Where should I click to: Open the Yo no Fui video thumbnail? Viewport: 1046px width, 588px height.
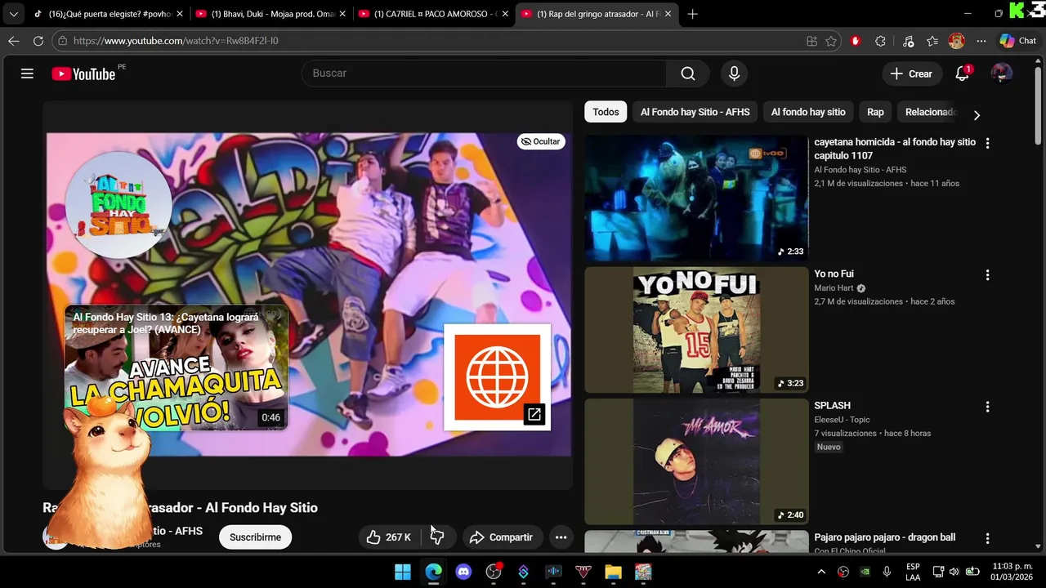(696, 330)
